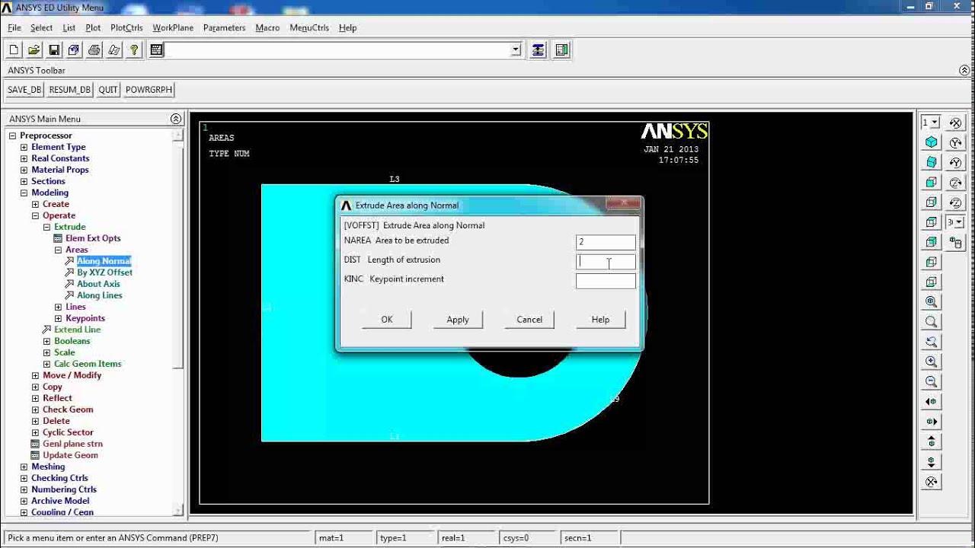Select the Oblique View cube icon
Viewport: 975px width, 548px height.
pos(931,162)
